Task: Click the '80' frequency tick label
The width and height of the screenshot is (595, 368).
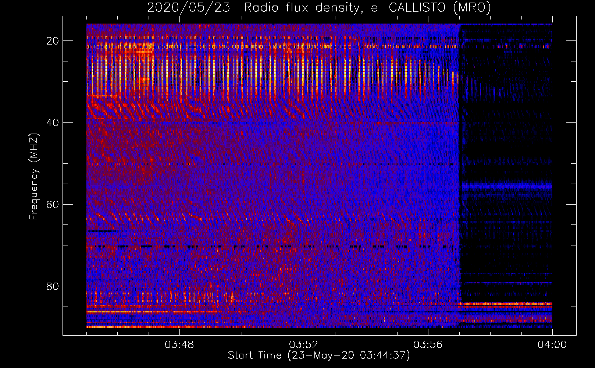Action: [x=53, y=286]
